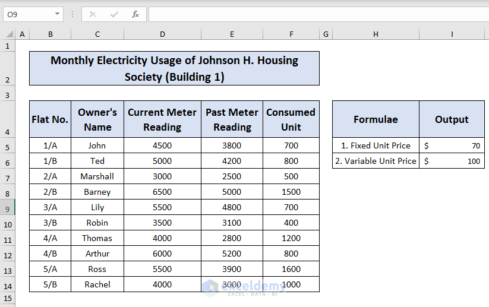Click the 'Output' header cell
The height and width of the screenshot is (307, 489).
coord(452,119)
